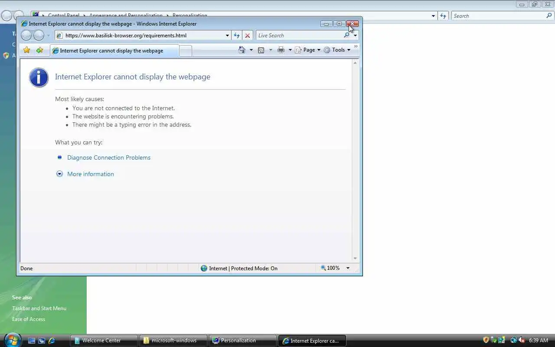Click Diagnose Connection Problems link
This screenshot has width=555, height=347.
click(x=109, y=157)
